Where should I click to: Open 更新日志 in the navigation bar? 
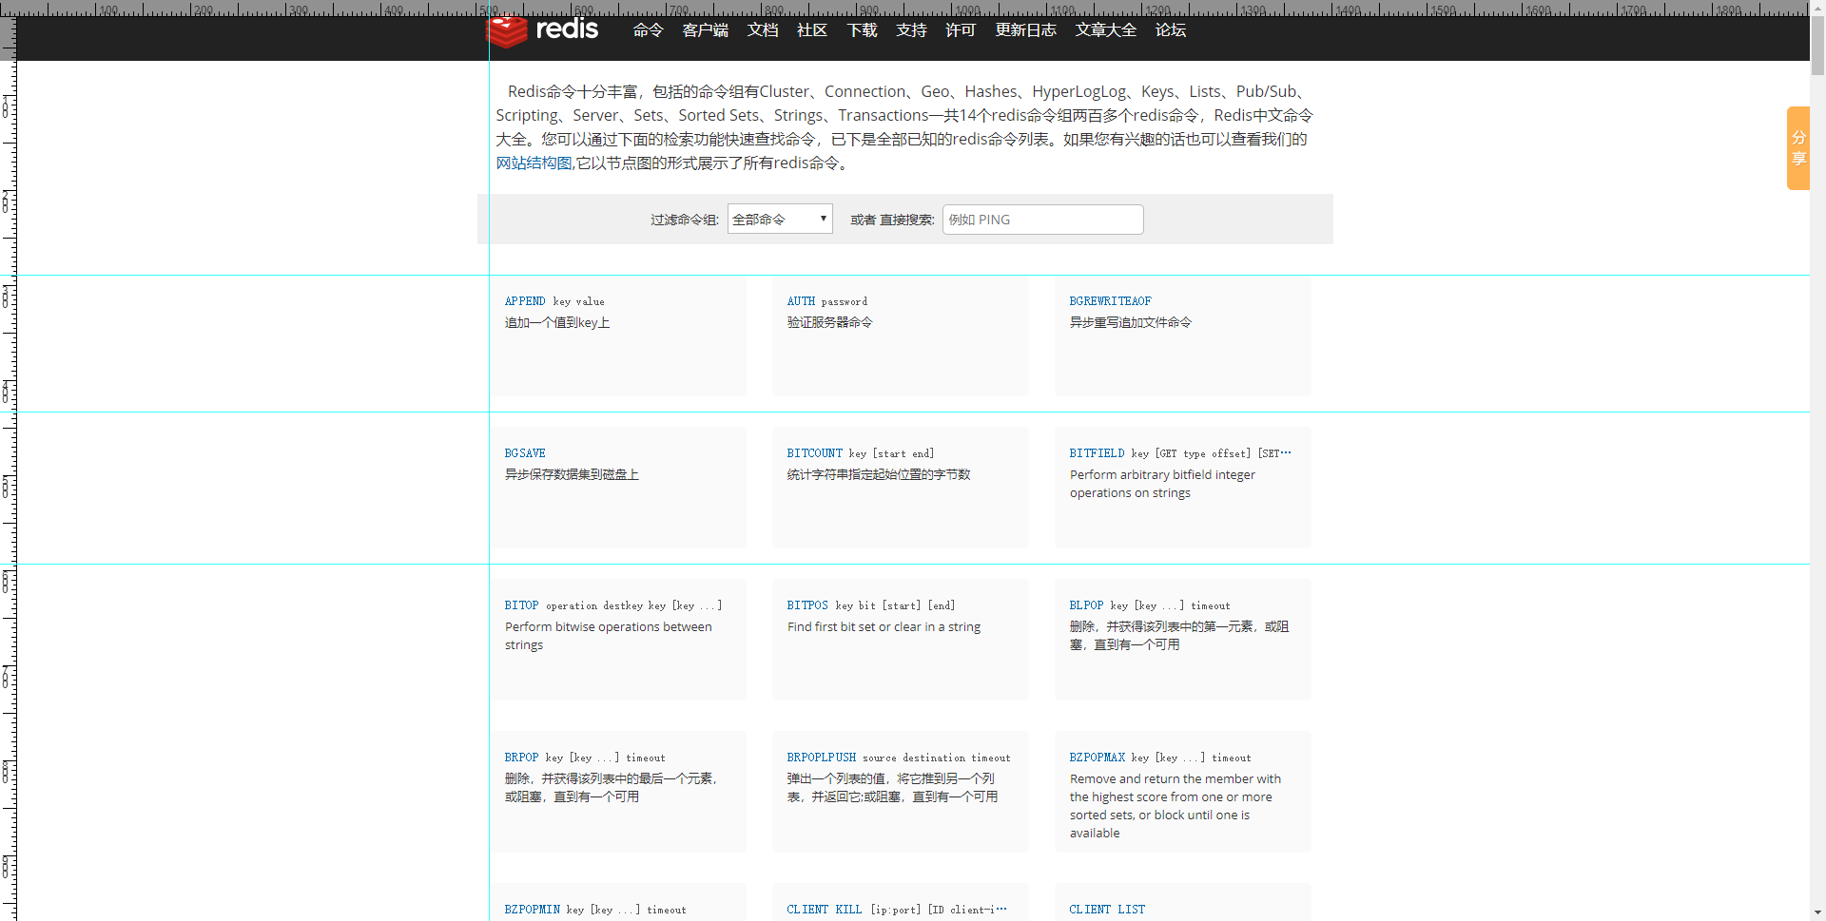(x=1025, y=30)
